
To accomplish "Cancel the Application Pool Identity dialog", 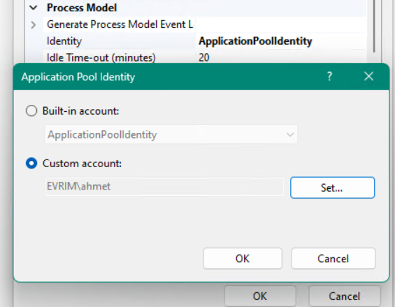I will pyautogui.click(x=333, y=258).
